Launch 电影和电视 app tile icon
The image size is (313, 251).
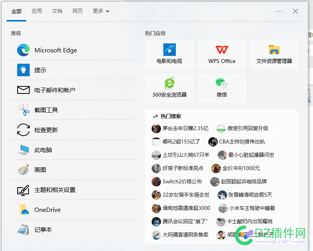click(x=170, y=50)
